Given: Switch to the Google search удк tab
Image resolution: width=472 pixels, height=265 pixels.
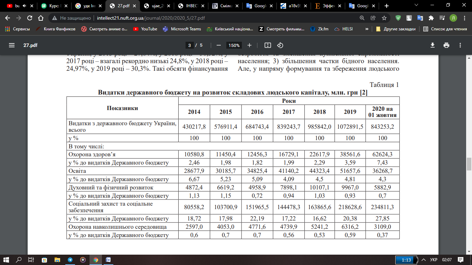Looking at the screenshot, I should pos(88,6).
